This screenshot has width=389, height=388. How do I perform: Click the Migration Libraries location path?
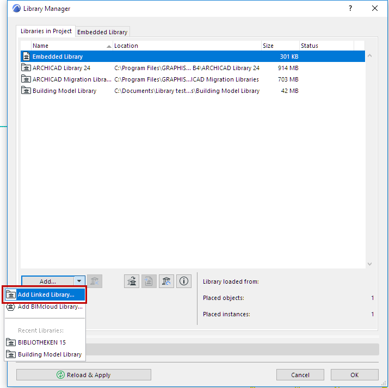[186, 79]
